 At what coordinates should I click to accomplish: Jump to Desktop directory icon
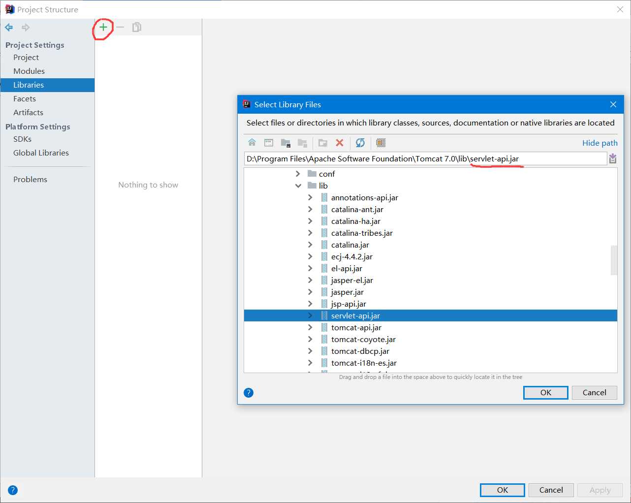tap(269, 143)
